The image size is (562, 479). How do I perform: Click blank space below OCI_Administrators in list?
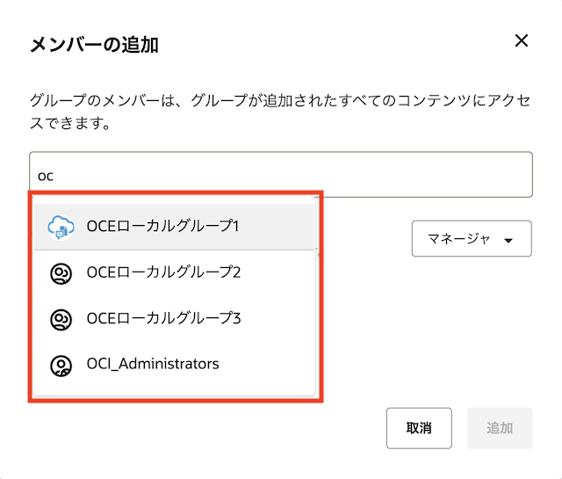pyautogui.click(x=174, y=390)
